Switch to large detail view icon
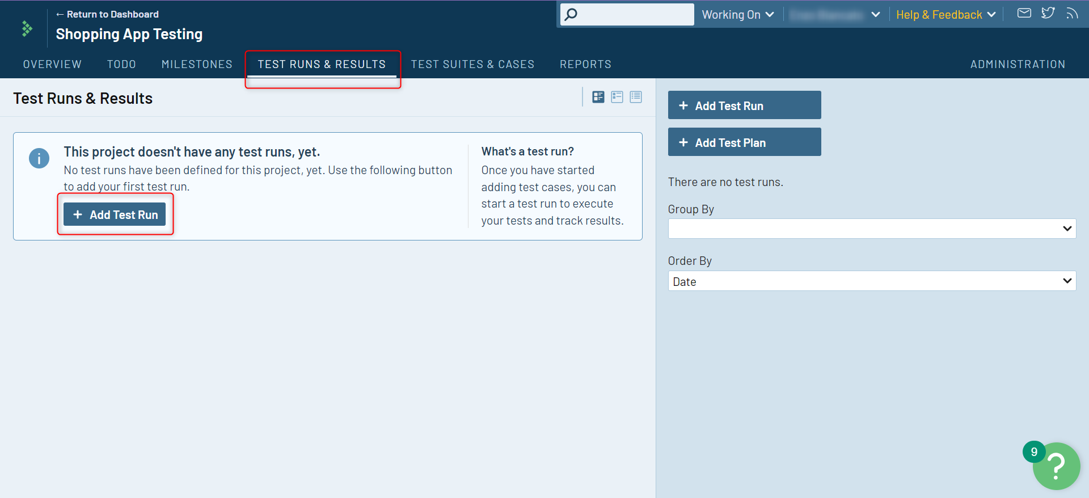This screenshot has width=1089, height=498. coord(598,97)
